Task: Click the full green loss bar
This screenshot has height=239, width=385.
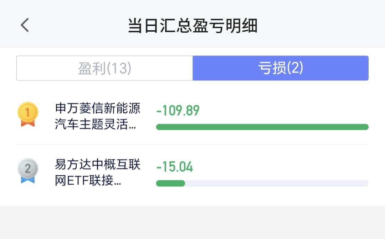Action: tap(262, 127)
